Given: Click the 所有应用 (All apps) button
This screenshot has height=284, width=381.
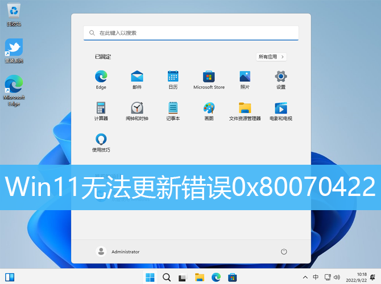Looking at the screenshot, I should (271, 57).
